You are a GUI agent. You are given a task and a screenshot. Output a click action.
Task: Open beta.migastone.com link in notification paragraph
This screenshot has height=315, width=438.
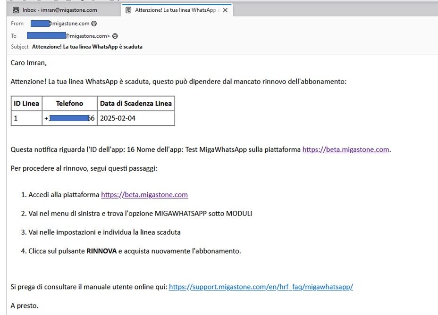[x=345, y=150]
